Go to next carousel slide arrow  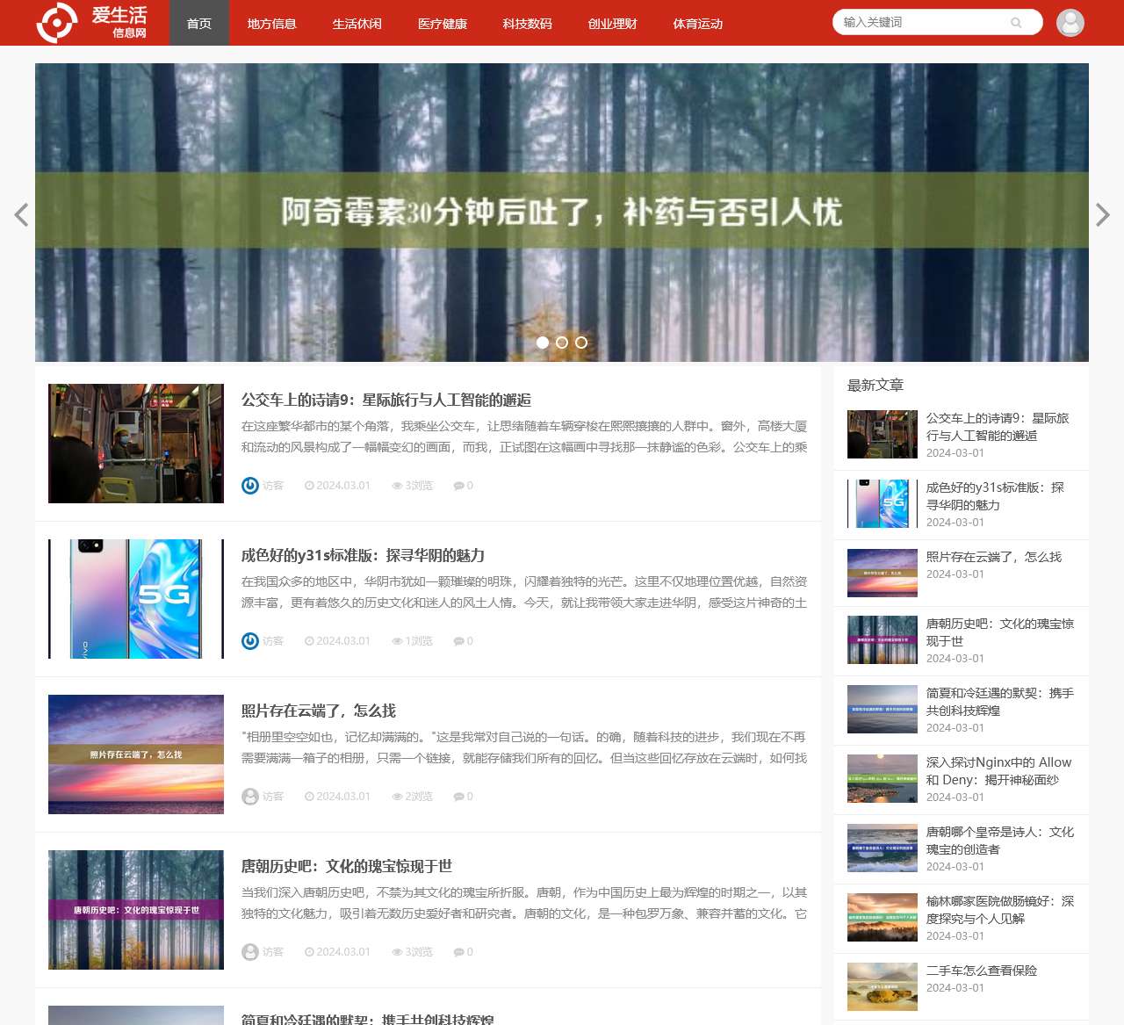point(1103,215)
